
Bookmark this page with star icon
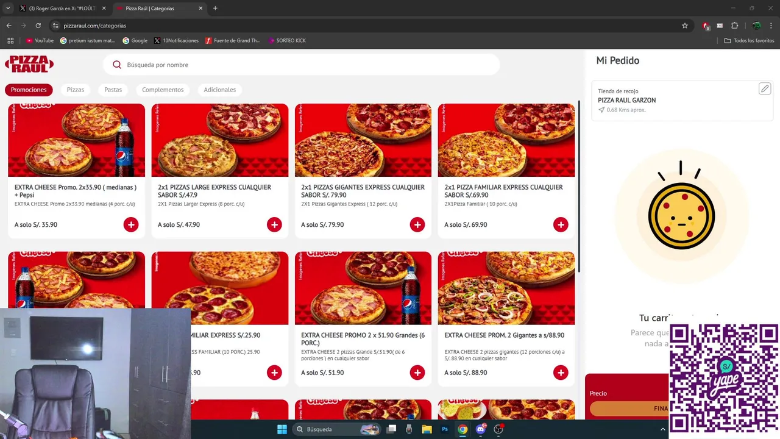[685, 26]
